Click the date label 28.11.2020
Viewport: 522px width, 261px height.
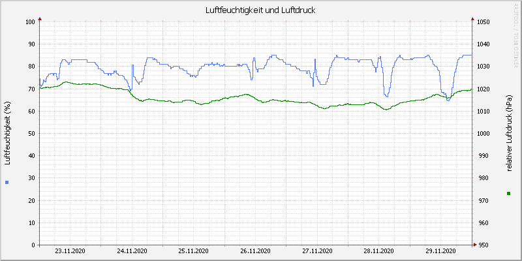click(x=379, y=251)
